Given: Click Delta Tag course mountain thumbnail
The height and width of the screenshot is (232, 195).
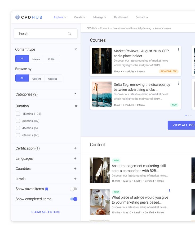Looking at the screenshot, I should pos(102,94).
